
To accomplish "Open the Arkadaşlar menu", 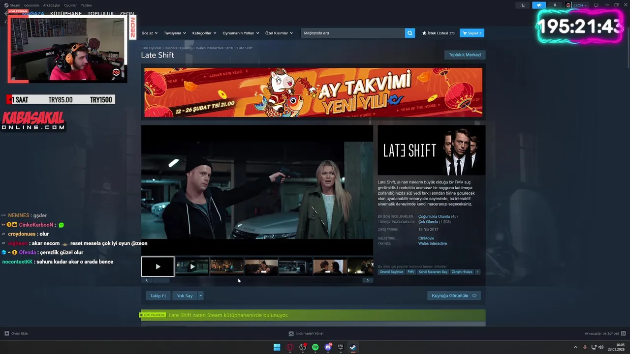I will point(51,5).
